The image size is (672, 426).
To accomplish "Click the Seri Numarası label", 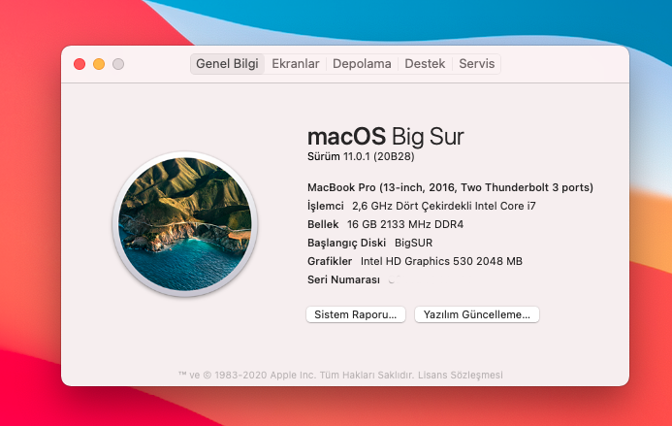I will [x=343, y=279].
